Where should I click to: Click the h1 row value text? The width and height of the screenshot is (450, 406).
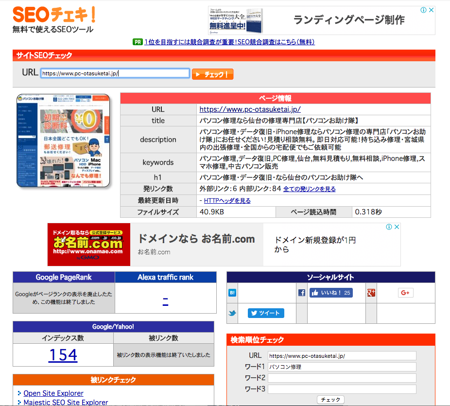click(x=281, y=177)
